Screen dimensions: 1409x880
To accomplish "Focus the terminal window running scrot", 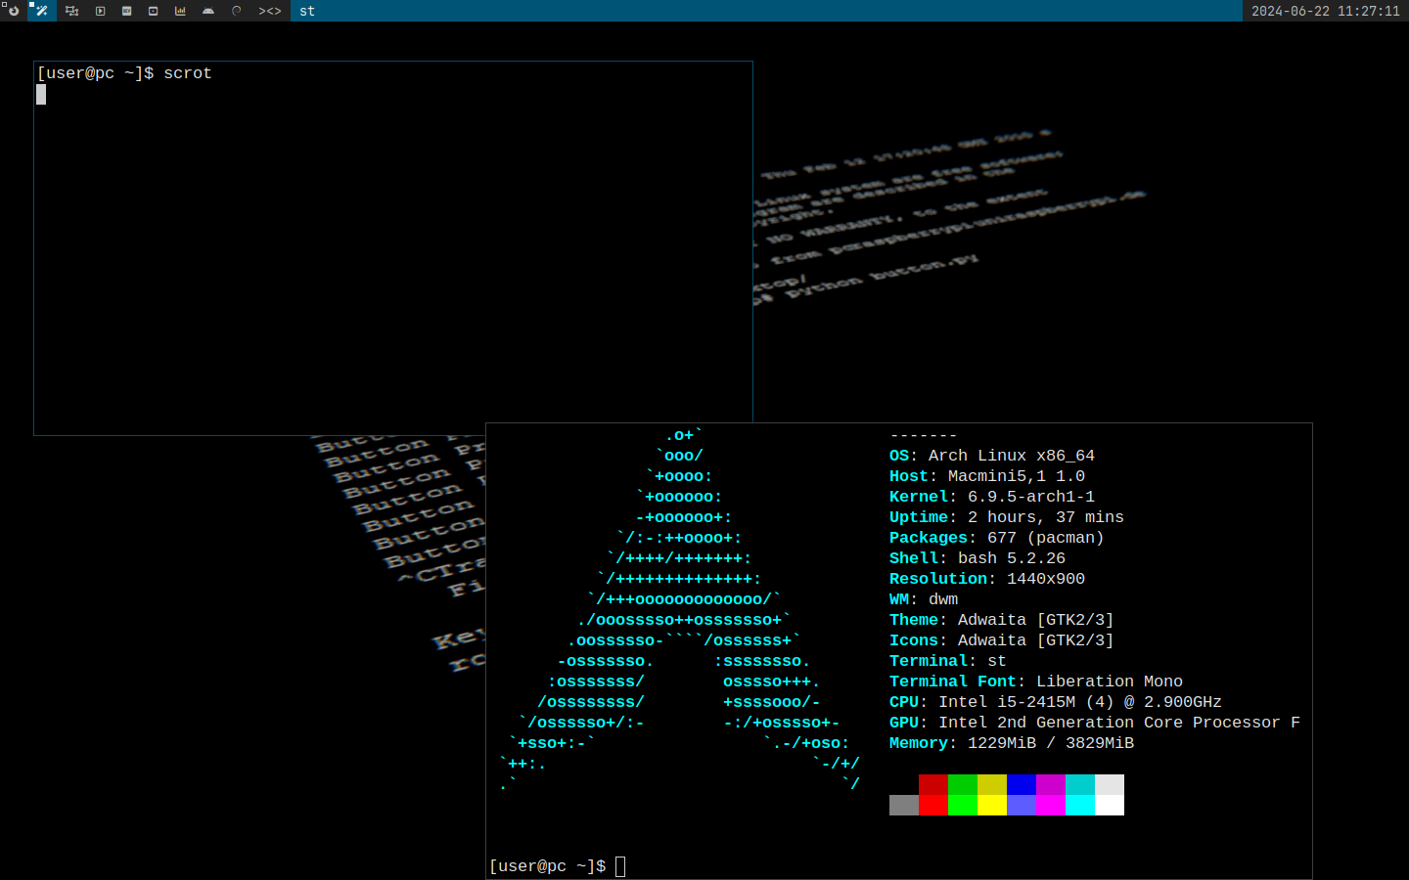I will [x=393, y=248].
